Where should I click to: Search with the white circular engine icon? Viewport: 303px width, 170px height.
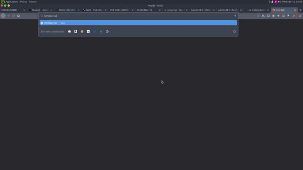coord(70,32)
